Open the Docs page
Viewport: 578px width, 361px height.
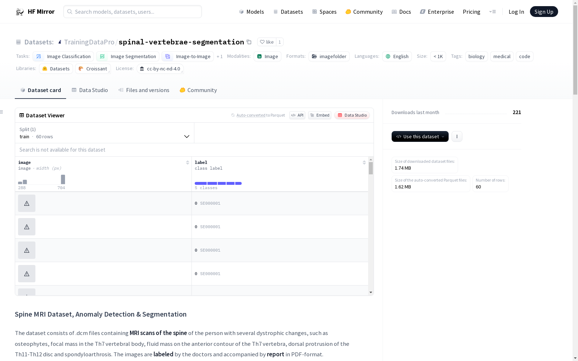[401, 12]
